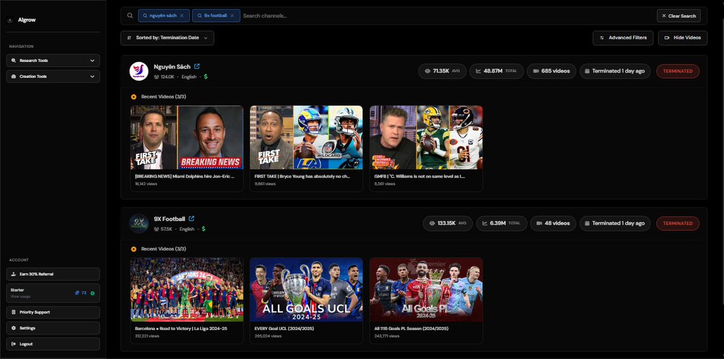724x359 pixels.
Task: Remove the nguyên sách search tag
Action: coord(182,16)
